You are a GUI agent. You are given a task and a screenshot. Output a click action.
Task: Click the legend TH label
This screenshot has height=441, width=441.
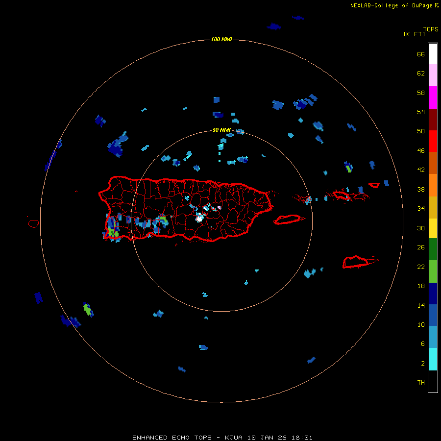point(421,383)
